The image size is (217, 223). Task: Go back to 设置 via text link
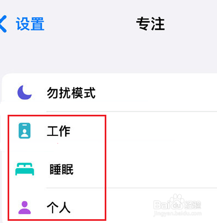[x=30, y=24]
